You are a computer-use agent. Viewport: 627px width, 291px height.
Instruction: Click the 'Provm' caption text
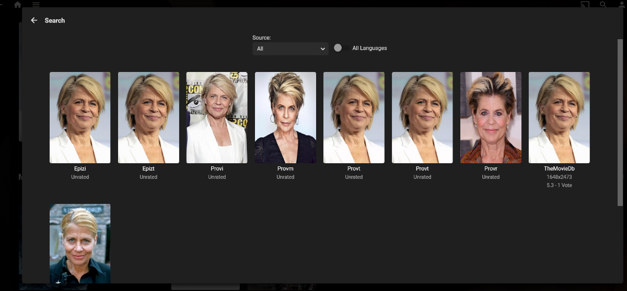[x=285, y=169]
